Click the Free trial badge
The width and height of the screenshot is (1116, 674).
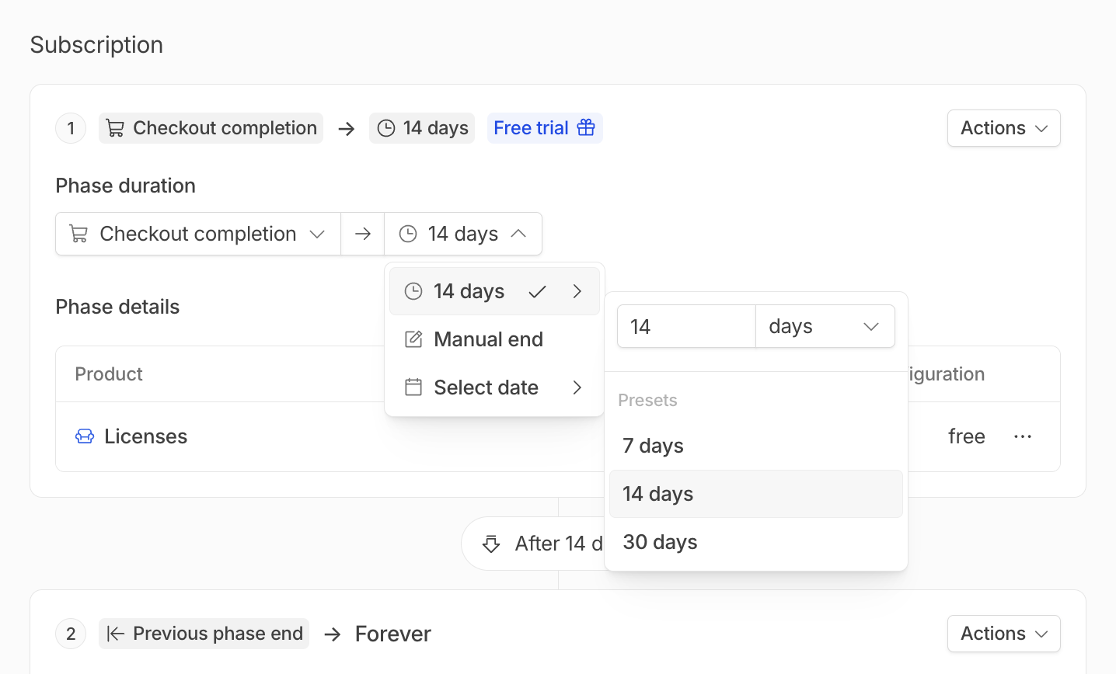(532, 128)
